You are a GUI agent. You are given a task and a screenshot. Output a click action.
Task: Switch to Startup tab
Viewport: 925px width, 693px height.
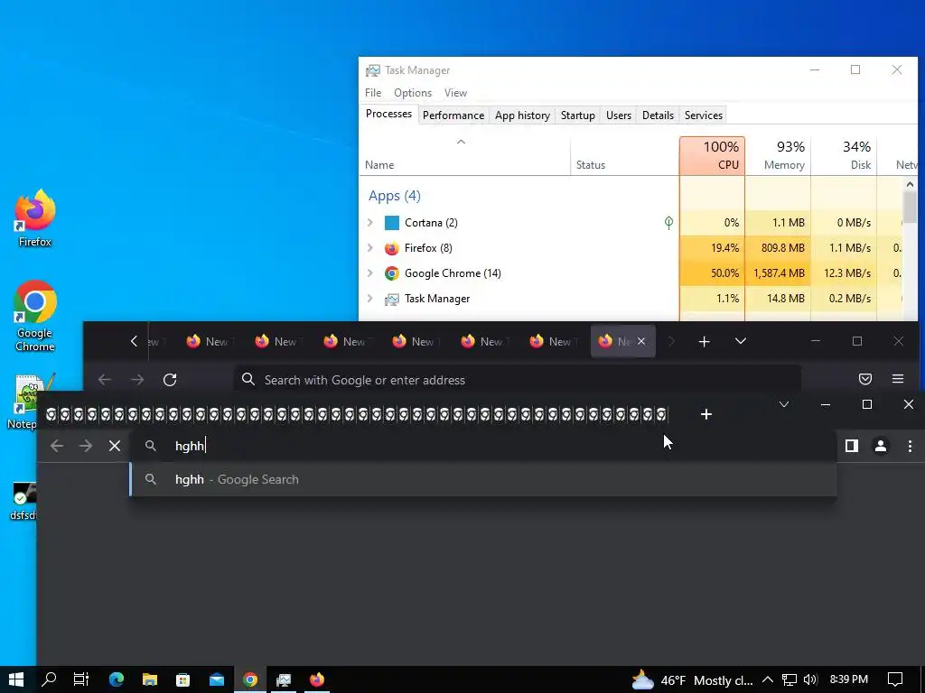coord(577,115)
